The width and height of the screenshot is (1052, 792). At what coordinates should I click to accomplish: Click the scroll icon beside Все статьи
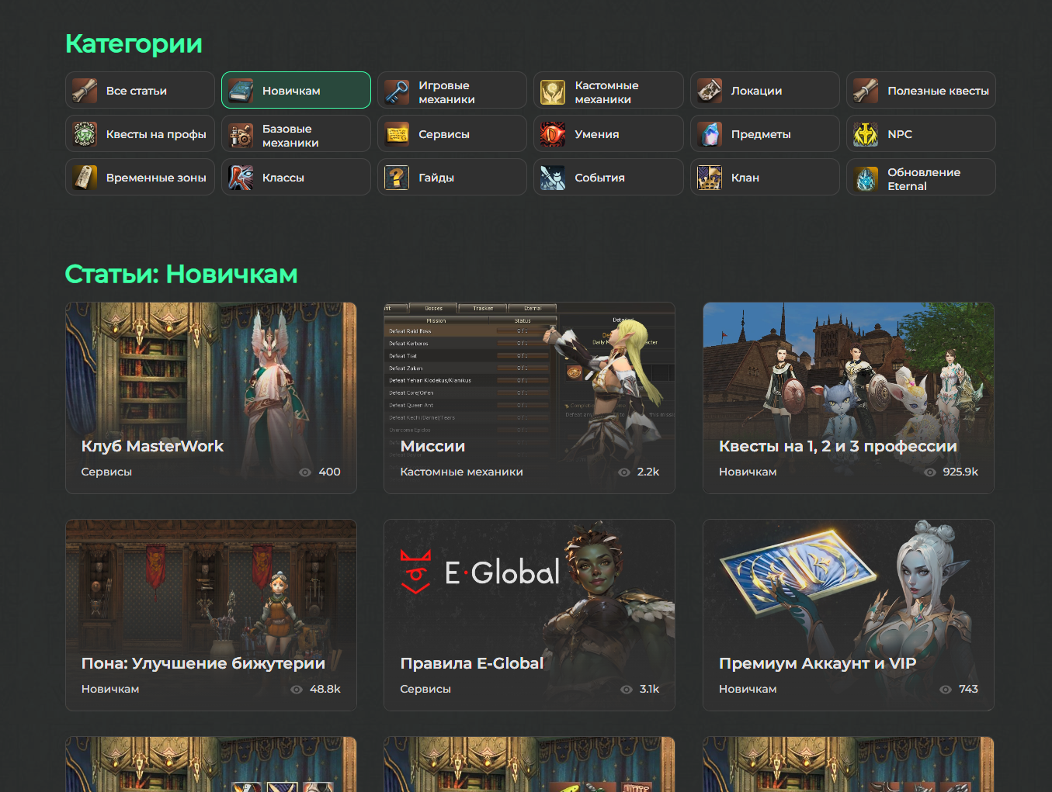tap(85, 91)
